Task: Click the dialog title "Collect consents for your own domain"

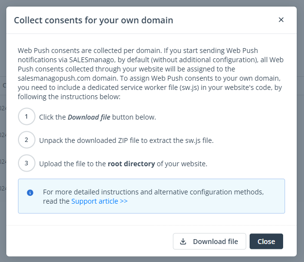Action: pos(93,20)
